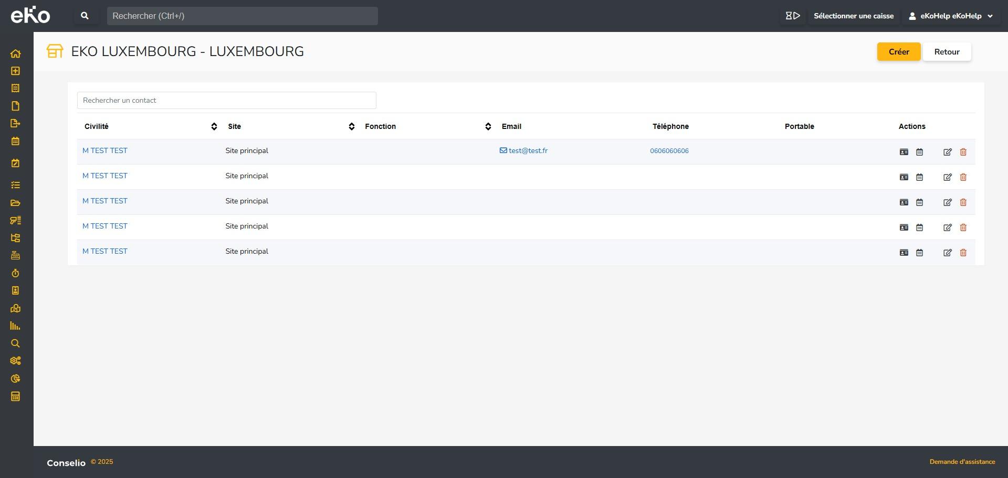
Task: Click the stopwatch icon in the sidebar
Action: 15,273
